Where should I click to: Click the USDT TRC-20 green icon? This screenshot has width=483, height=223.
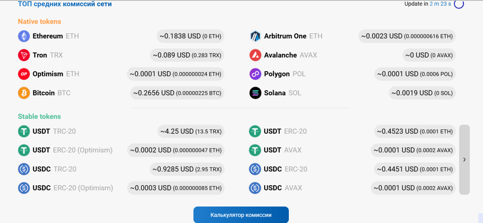23,131
